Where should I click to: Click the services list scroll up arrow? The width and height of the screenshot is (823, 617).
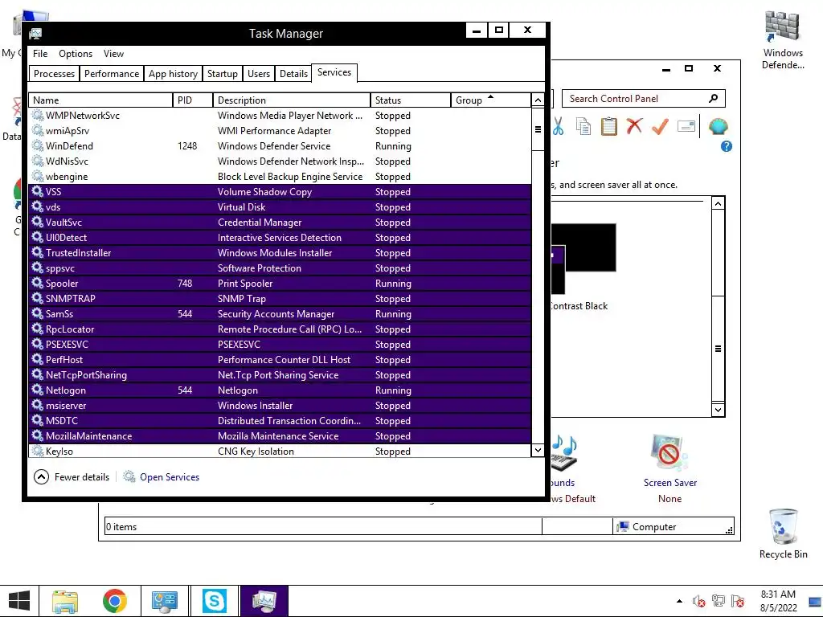pyautogui.click(x=538, y=100)
